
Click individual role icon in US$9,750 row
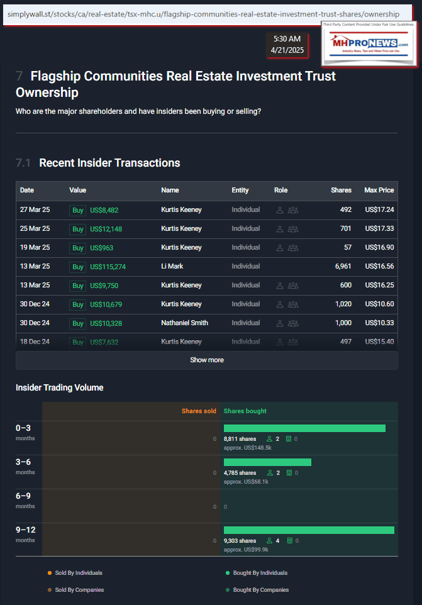pos(280,286)
